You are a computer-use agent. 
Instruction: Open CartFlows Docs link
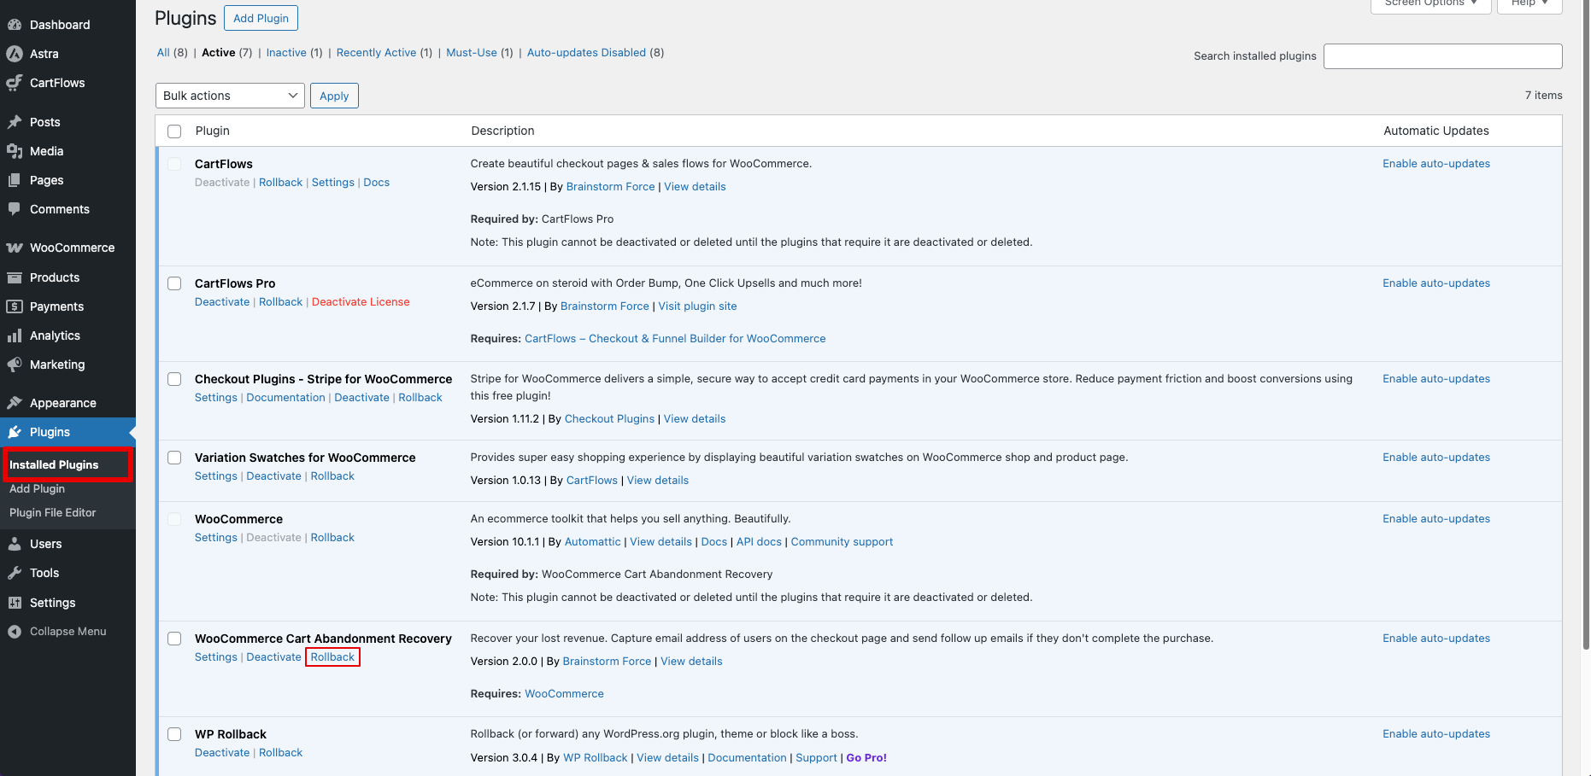tap(376, 183)
